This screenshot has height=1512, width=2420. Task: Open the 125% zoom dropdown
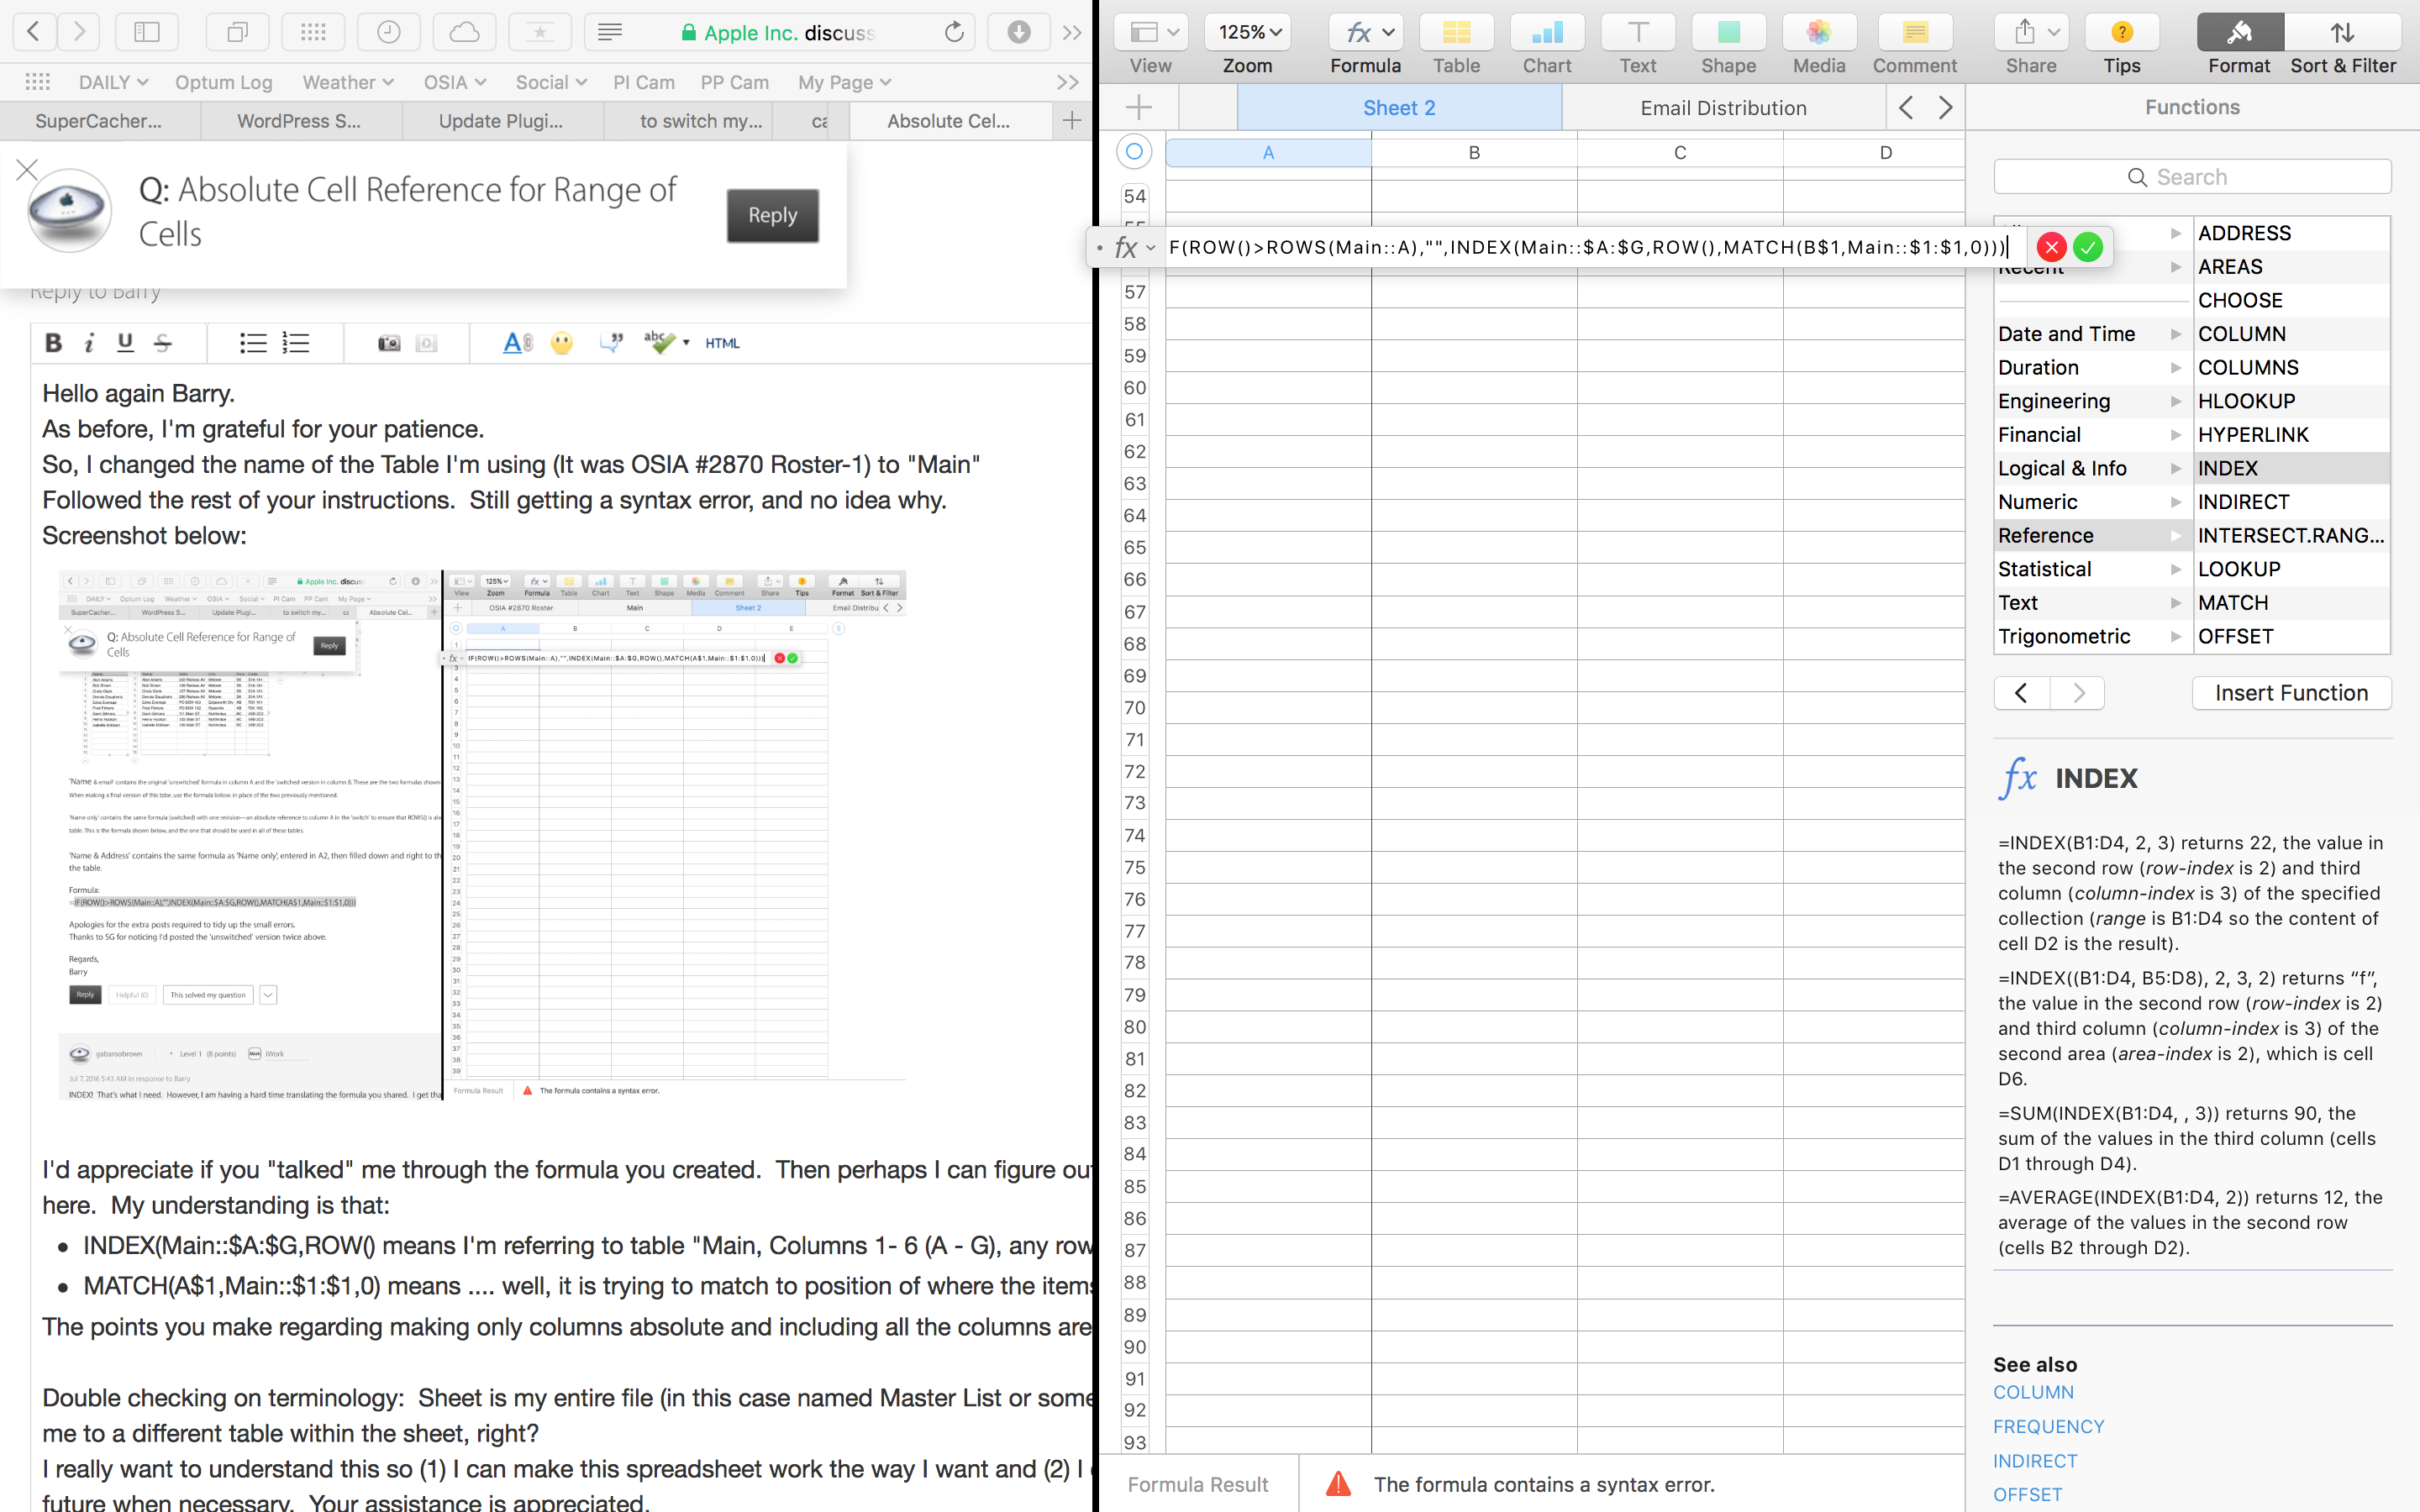point(1248,33)
